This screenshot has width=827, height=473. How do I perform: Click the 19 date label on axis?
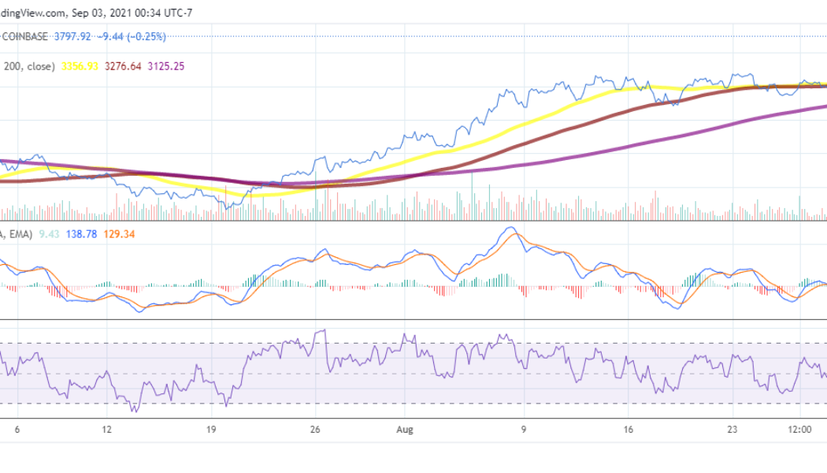coord(213,431)
